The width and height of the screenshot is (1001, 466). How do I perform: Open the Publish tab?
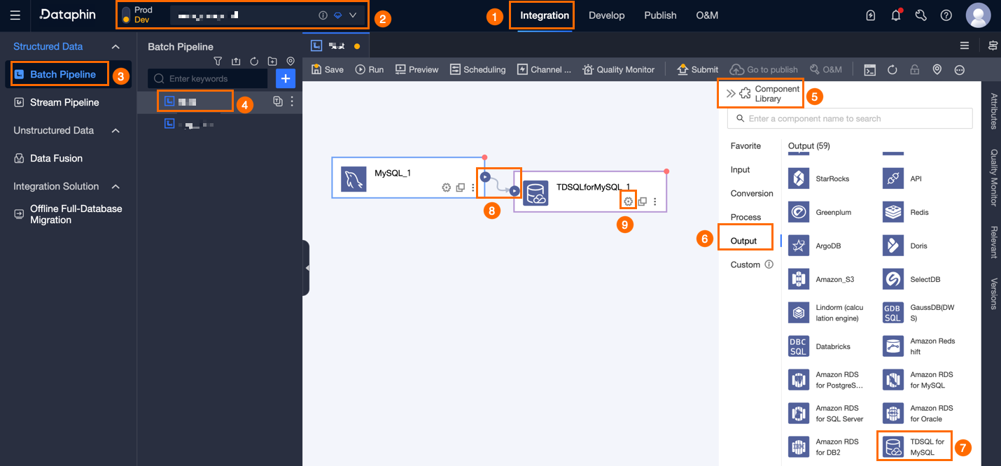pyautogui.click(x=660, y=15)
